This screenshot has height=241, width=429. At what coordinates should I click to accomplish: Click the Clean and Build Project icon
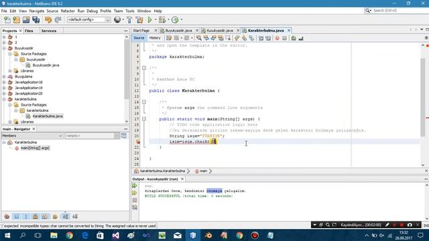(139, 19)
